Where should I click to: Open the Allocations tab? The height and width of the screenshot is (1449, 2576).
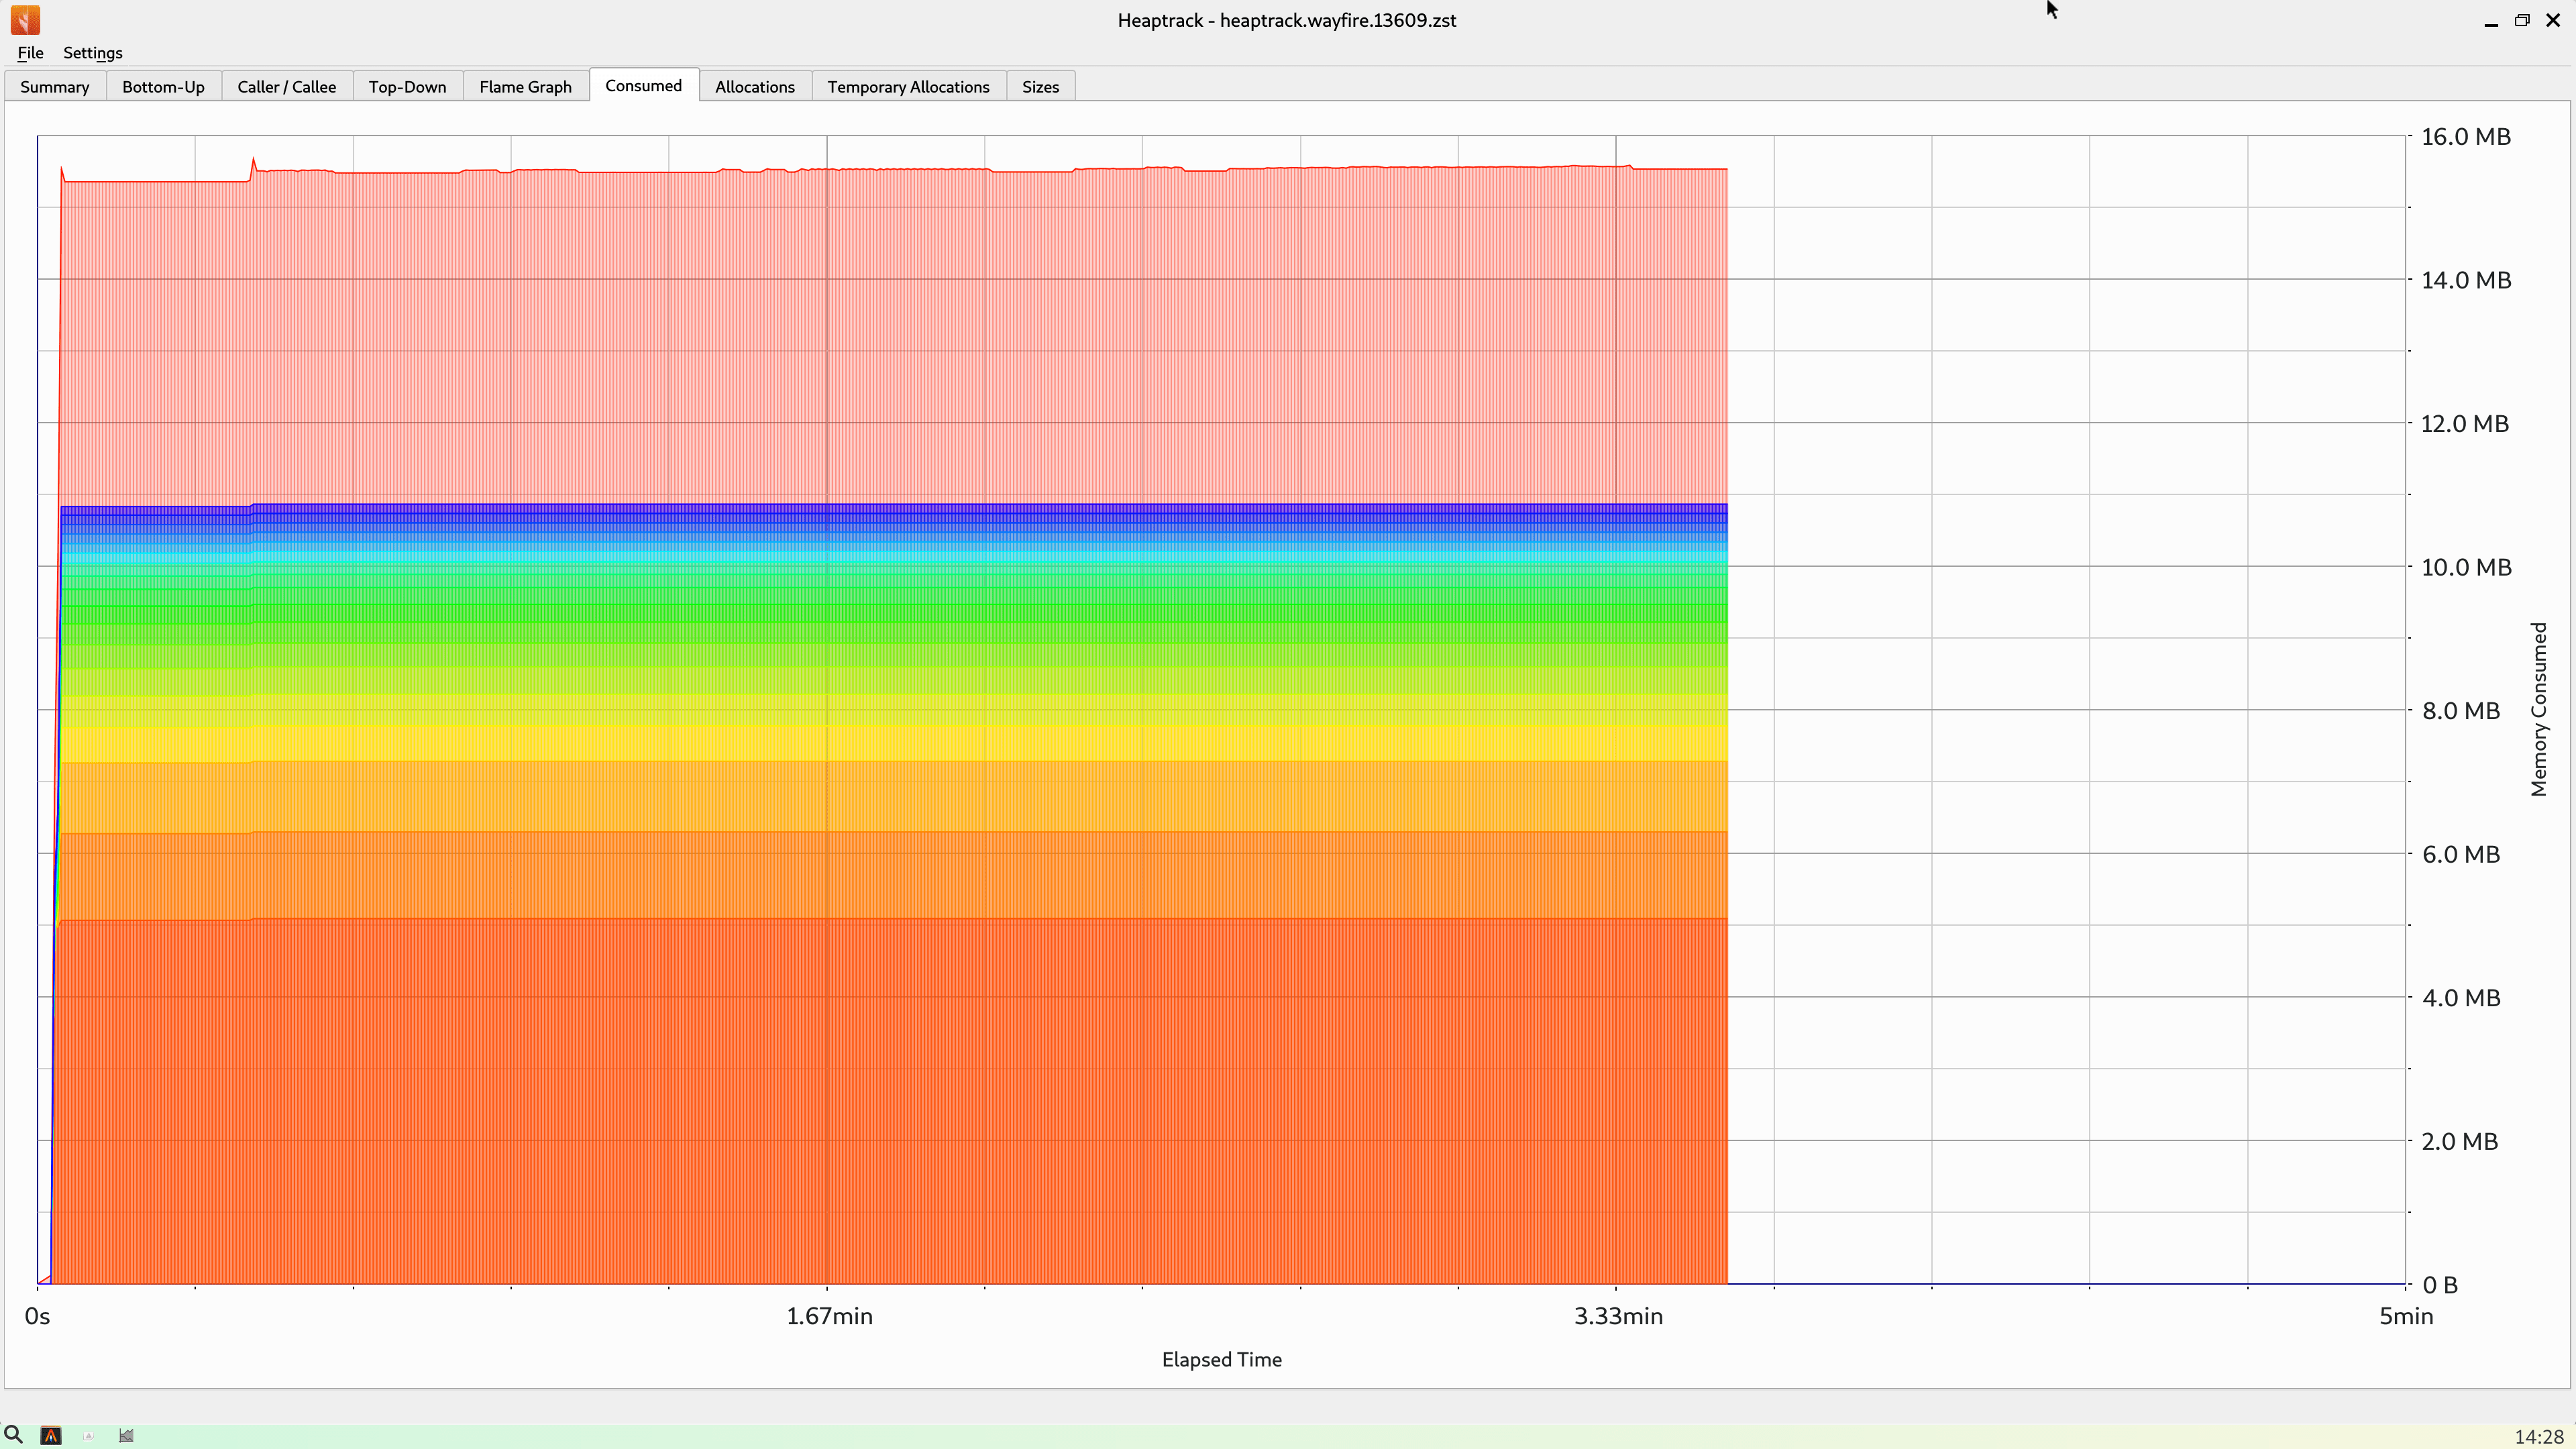click(754, 86)
